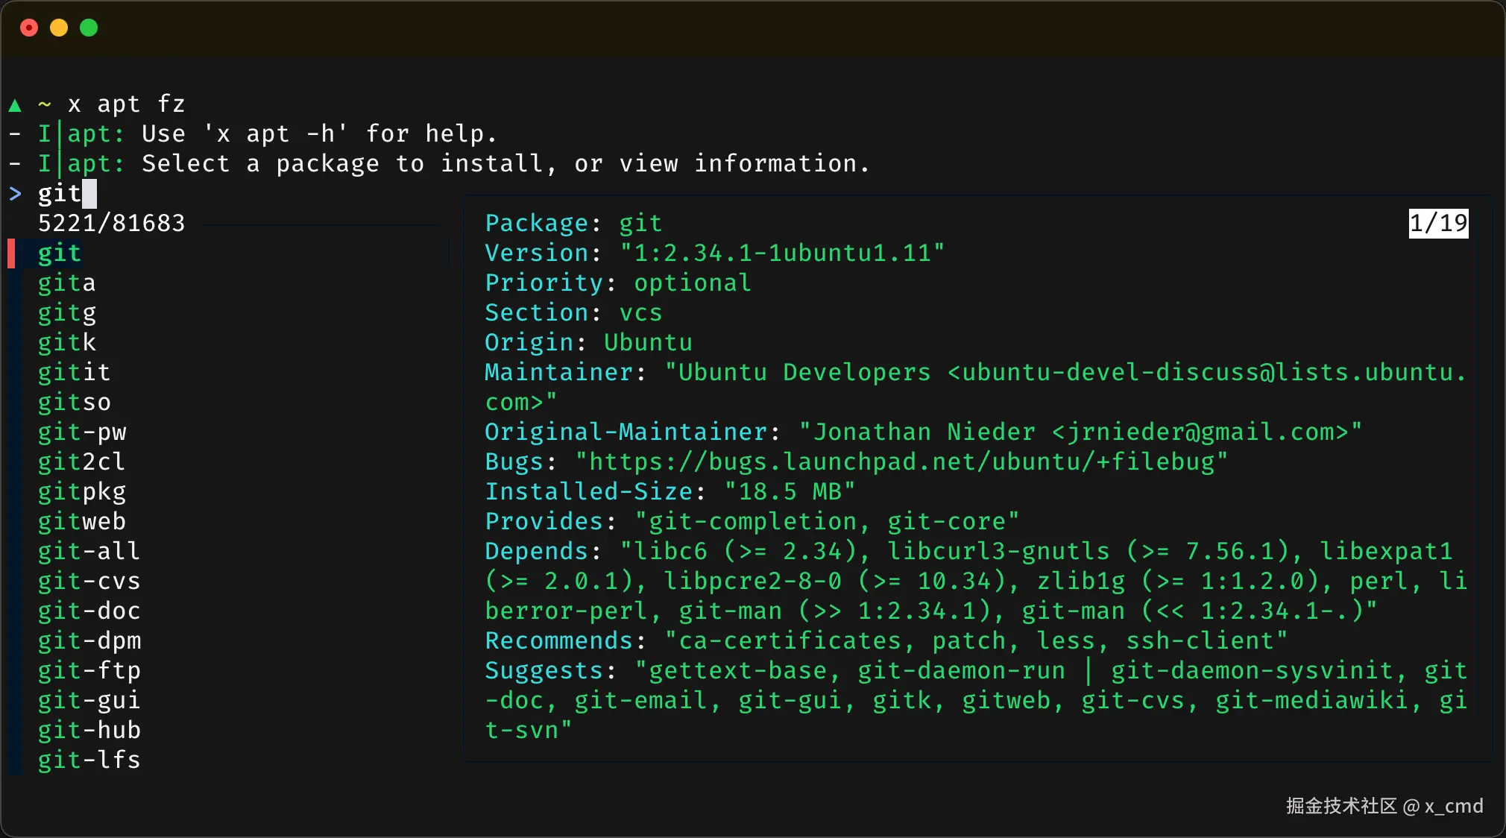
Task: Select the git-gui package entry
Action: (x=89, y=701)
